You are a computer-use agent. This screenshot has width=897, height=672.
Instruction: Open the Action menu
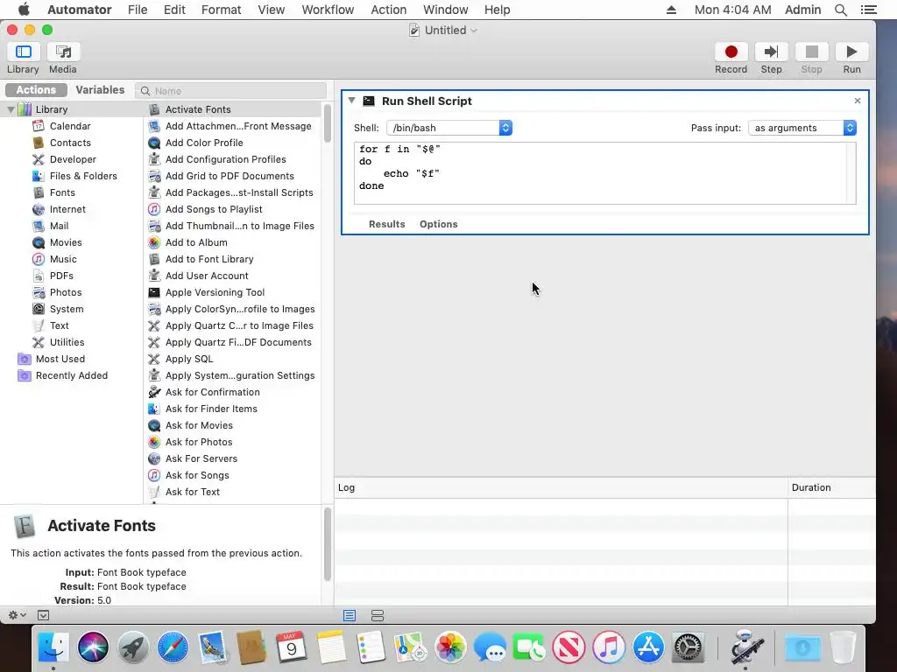(x=388, y=10)
